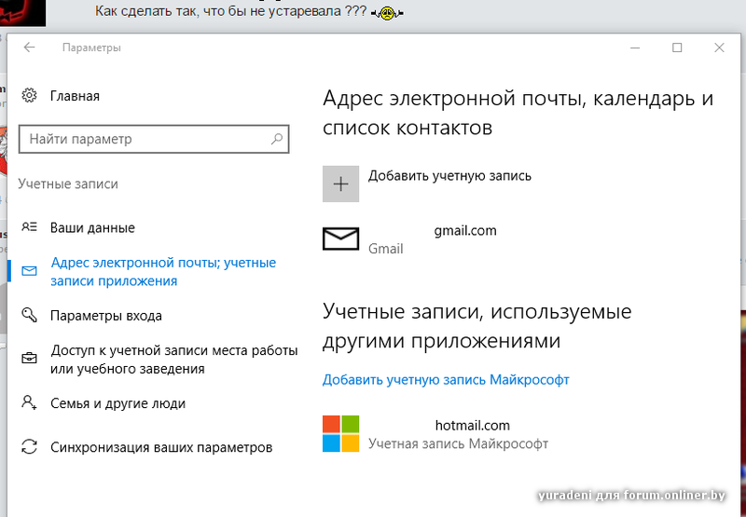Maximize the Параметры window
The height and width of the screenshot is (517, 746).
[677, 48]
